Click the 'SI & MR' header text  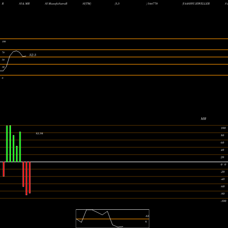pyautogui.click(x=24, y=4)
